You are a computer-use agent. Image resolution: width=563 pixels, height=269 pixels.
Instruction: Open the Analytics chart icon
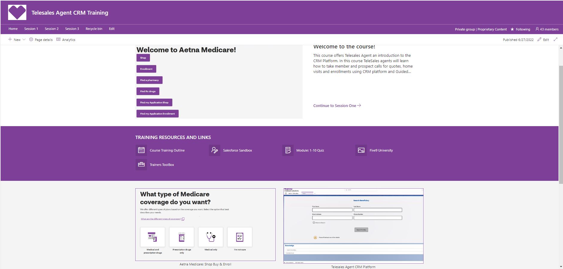[58, 39]
